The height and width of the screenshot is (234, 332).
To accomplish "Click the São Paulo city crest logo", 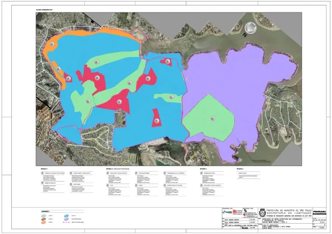I will pyautogui.click(x=263, y=212).
